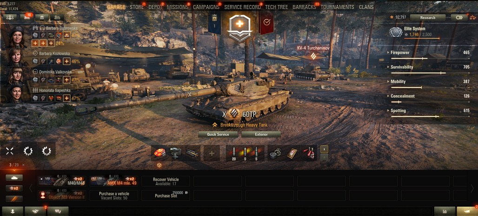Go to the MISSIONS tab
This screenshot has width=478, height=216.
pos(178,7)
